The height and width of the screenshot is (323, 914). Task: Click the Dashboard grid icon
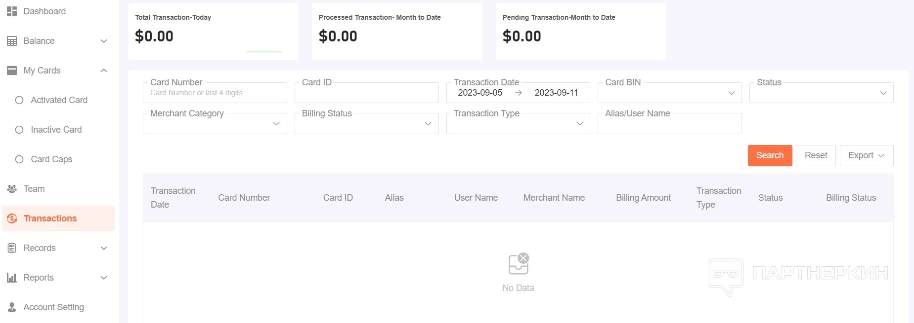click(x=12, y=11)
